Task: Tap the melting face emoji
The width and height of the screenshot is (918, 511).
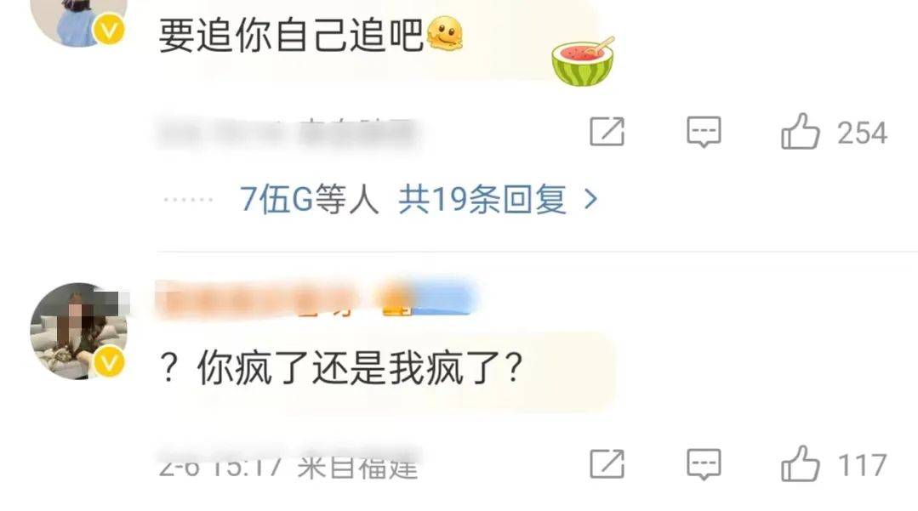Action: (445, 33)
